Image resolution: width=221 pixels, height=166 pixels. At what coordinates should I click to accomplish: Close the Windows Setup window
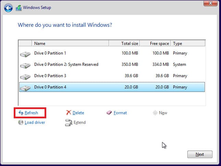coord(210,3)
